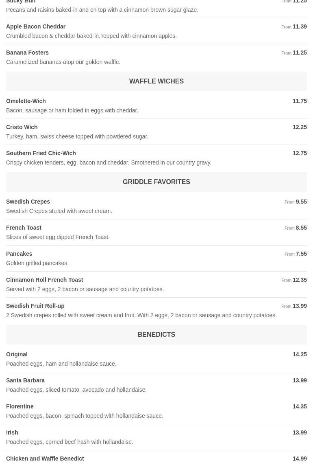
Task: Open the Irish benedict item
Action: click(12, 433)
